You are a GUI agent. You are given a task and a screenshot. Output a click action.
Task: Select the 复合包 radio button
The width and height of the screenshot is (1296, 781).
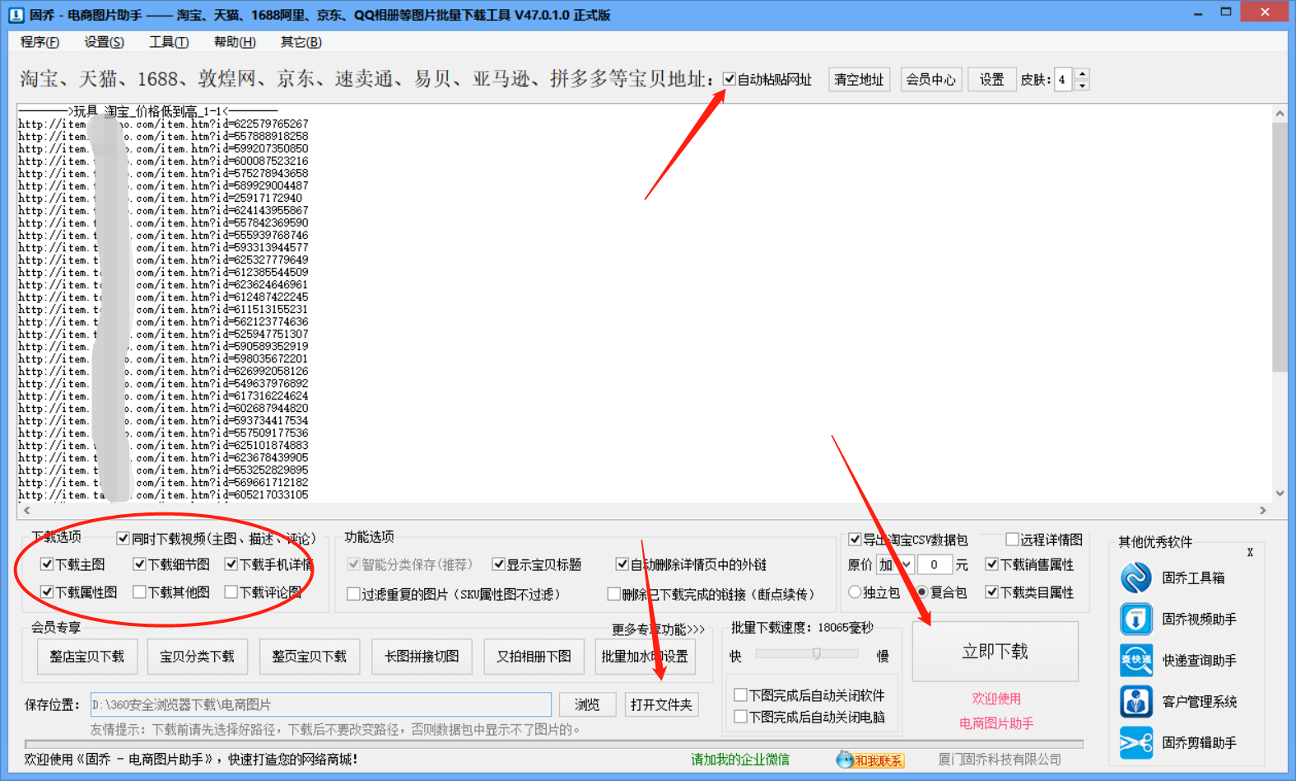(x=922, y=592)
